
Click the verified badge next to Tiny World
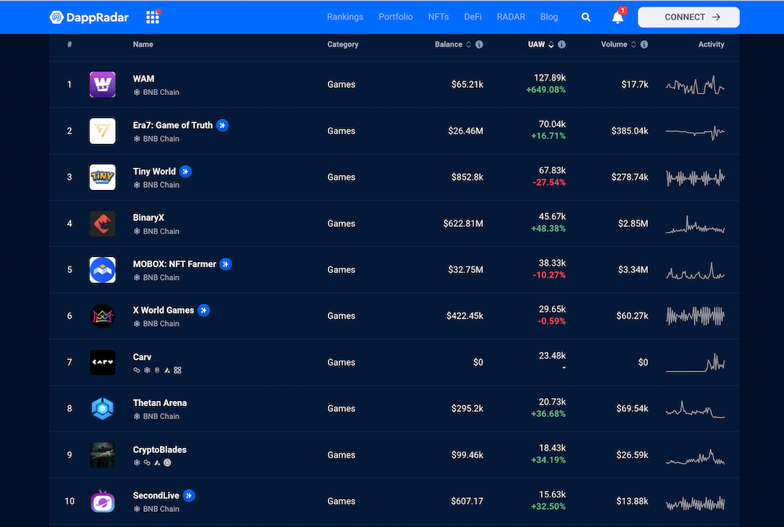[x=185, y=171]
